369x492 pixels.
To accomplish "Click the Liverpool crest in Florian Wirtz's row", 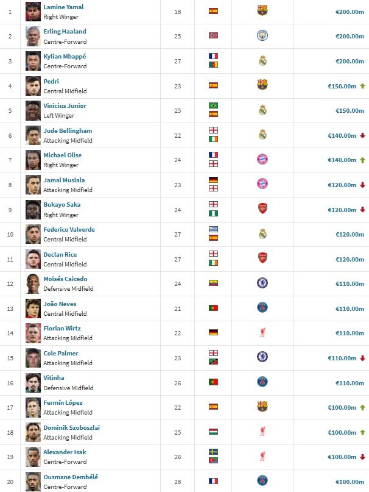I will click(262, 333).
